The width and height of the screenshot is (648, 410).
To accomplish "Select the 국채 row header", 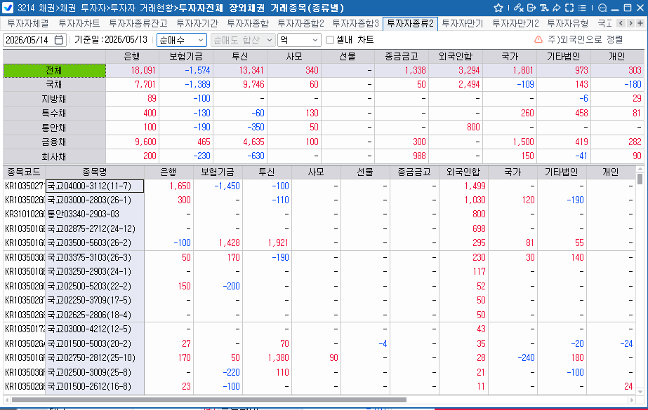I will (54, 85).
